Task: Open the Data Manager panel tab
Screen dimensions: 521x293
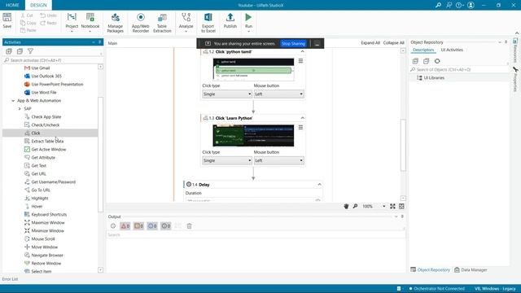Action: pyautogui.click(x=471, y=269)
